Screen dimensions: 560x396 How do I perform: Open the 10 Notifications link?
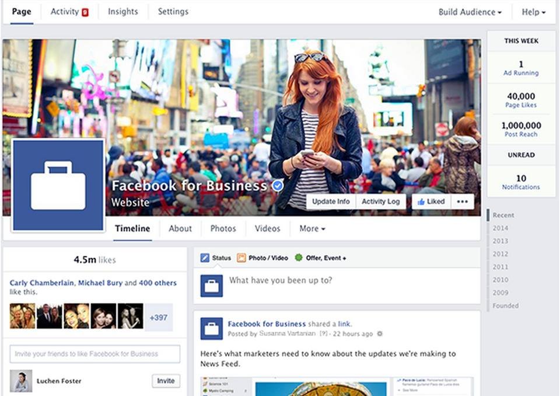coord(521,187)
